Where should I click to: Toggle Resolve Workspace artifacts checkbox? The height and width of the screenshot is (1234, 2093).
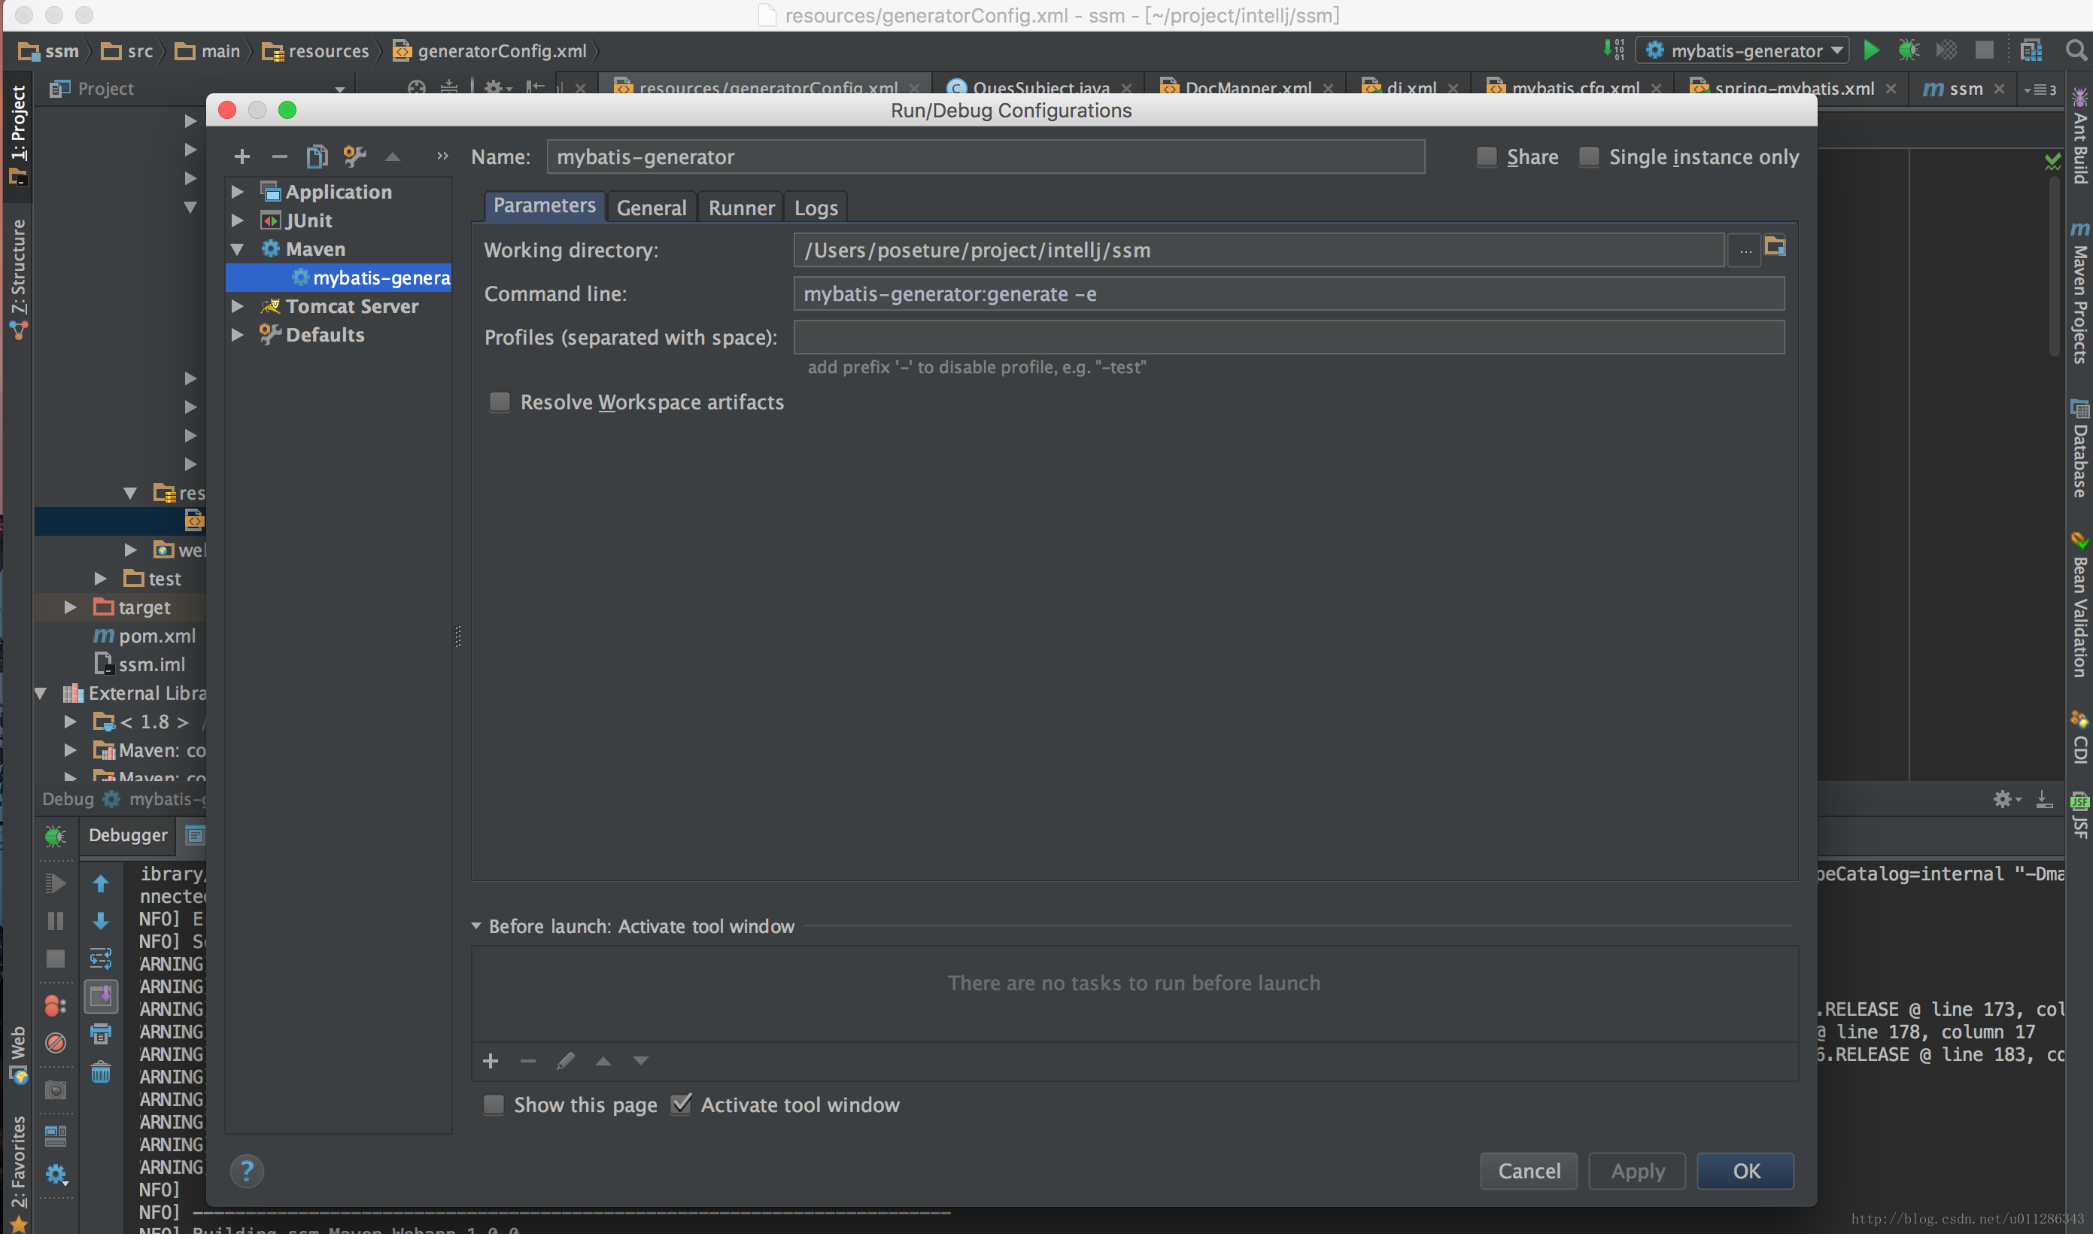(500, 403)
